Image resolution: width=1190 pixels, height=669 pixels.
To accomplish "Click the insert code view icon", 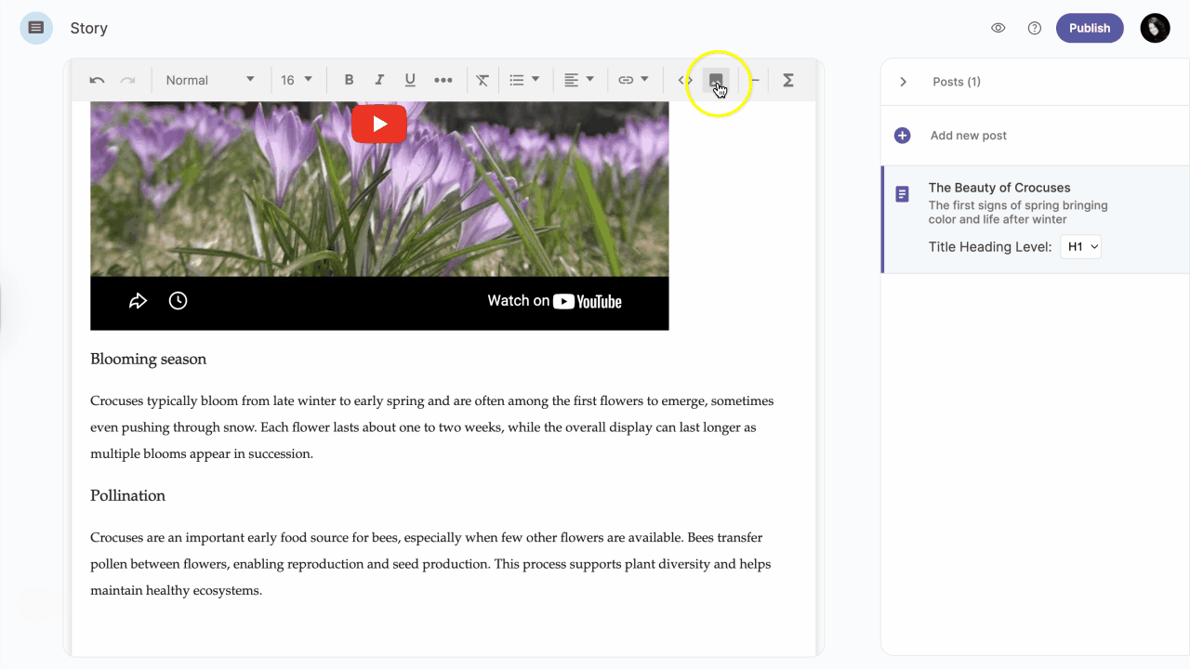I will coord(685,80).
